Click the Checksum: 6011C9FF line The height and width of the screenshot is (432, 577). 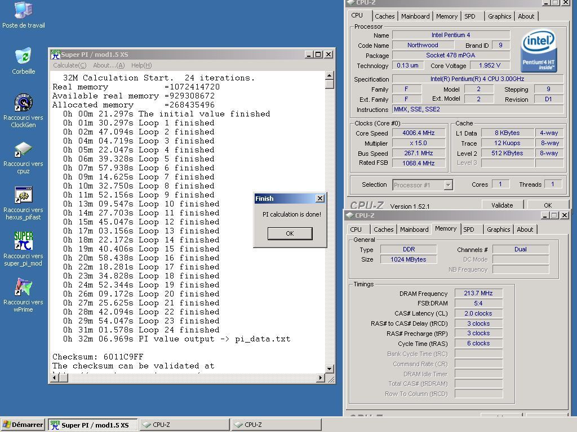coord(98,357)
